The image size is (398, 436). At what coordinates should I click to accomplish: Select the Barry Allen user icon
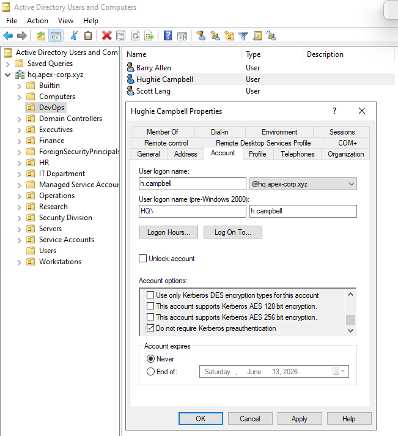[x=130, y=67]
